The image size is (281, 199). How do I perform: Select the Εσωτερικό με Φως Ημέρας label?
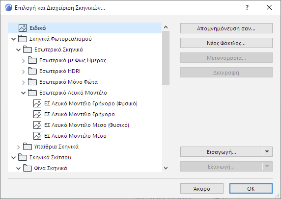[x=73, y=60]
